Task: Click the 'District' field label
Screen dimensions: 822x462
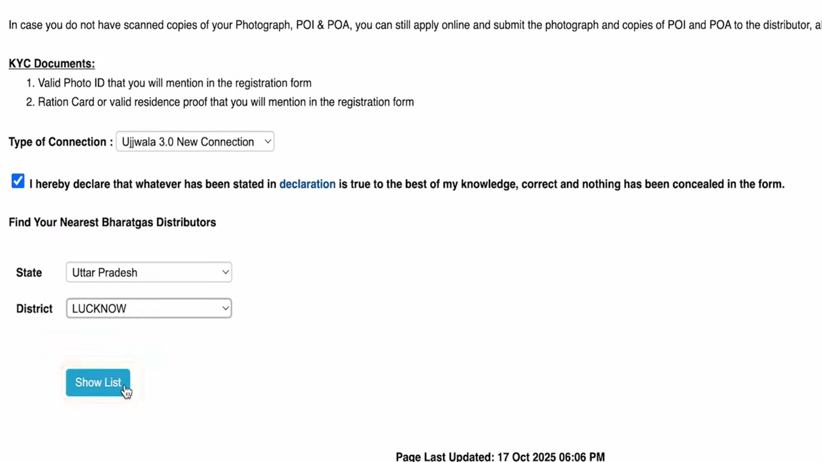Action: 34,309
